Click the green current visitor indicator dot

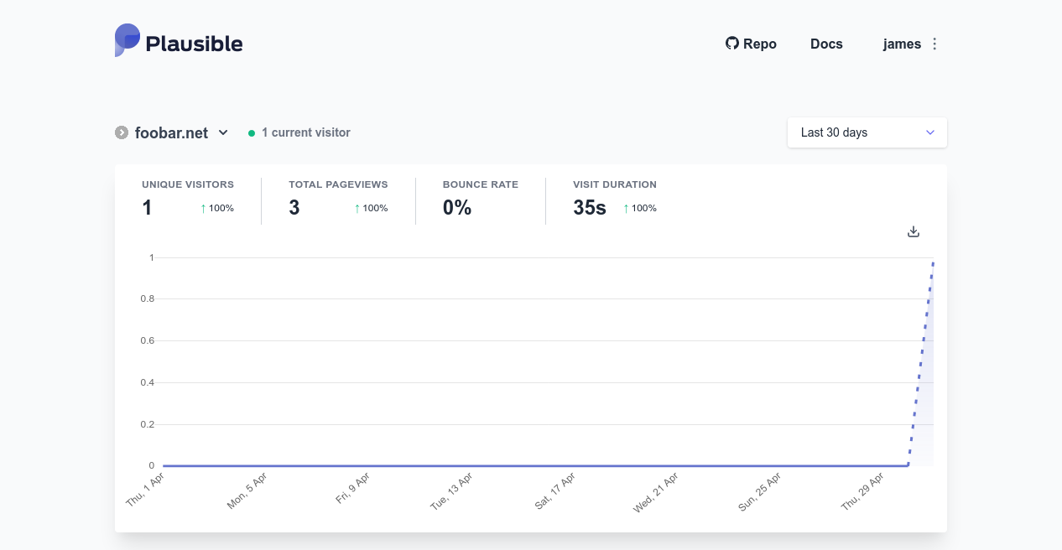252,133
